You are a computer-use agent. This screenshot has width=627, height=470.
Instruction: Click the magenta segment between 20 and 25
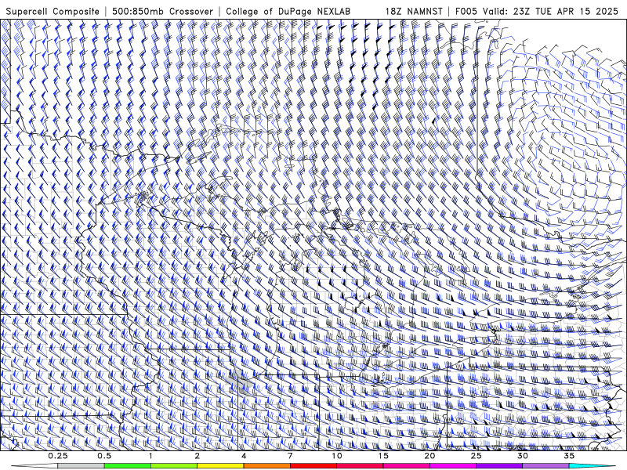pyautogui.click(x=453, y=466)
